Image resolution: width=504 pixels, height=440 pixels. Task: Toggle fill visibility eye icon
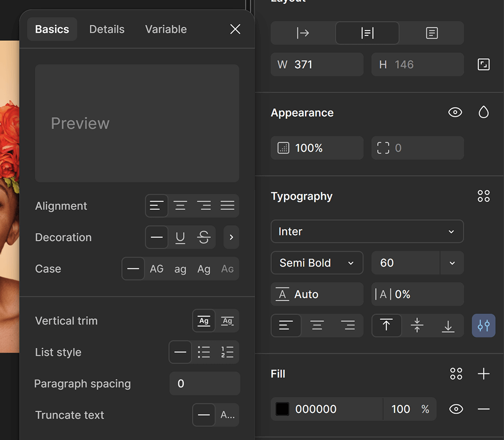click(x=456, y=409)
